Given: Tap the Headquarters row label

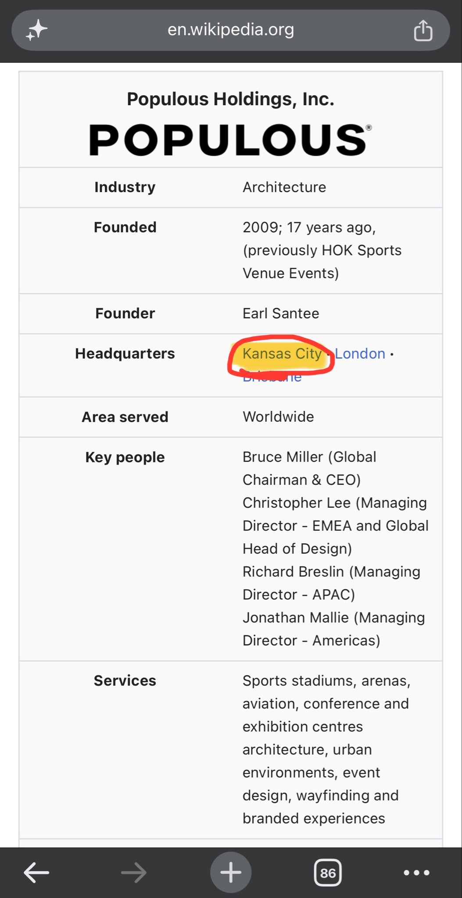Looking at the screenshot, I should [125, 353].
